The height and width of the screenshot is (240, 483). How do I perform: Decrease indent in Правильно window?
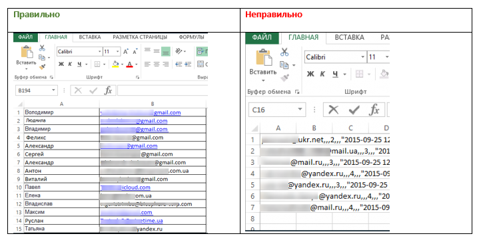pos(179,64)
